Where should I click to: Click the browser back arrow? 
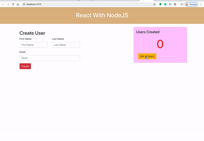click(3, 4)
